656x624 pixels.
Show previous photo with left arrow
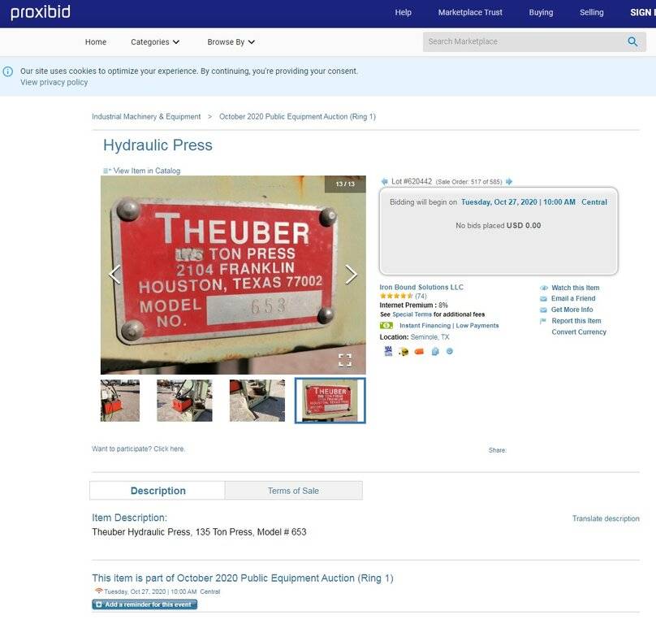click(x=114, y=275)
